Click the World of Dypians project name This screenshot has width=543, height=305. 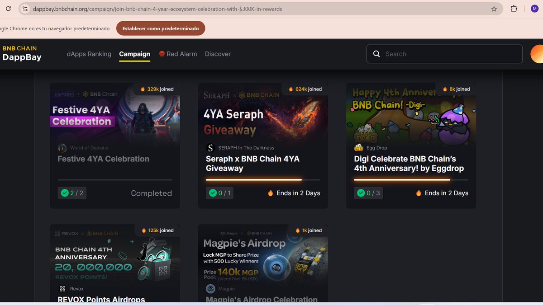(89, 148)
